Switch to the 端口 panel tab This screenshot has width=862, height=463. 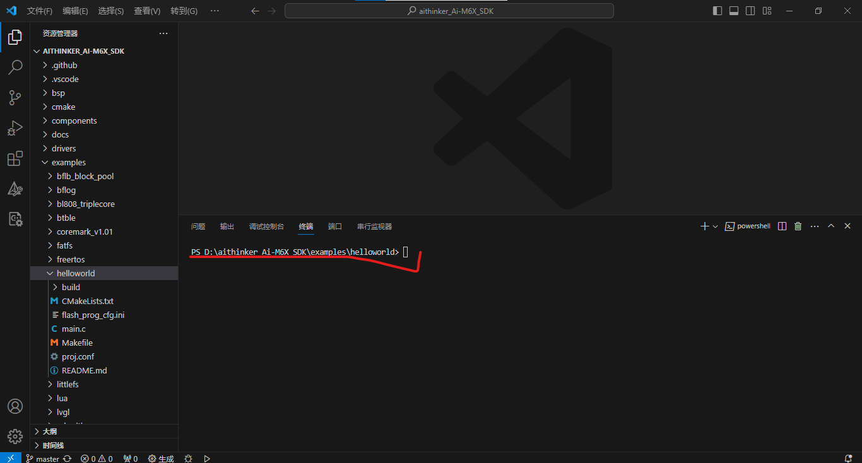coord(335,226)
